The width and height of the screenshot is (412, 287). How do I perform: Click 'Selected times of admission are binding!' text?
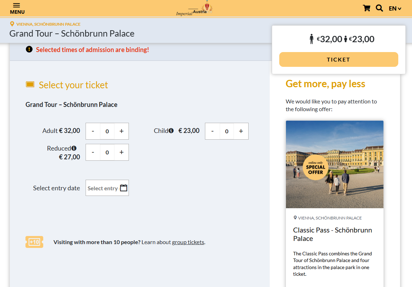pyautogui.click(x=93, y=50)
